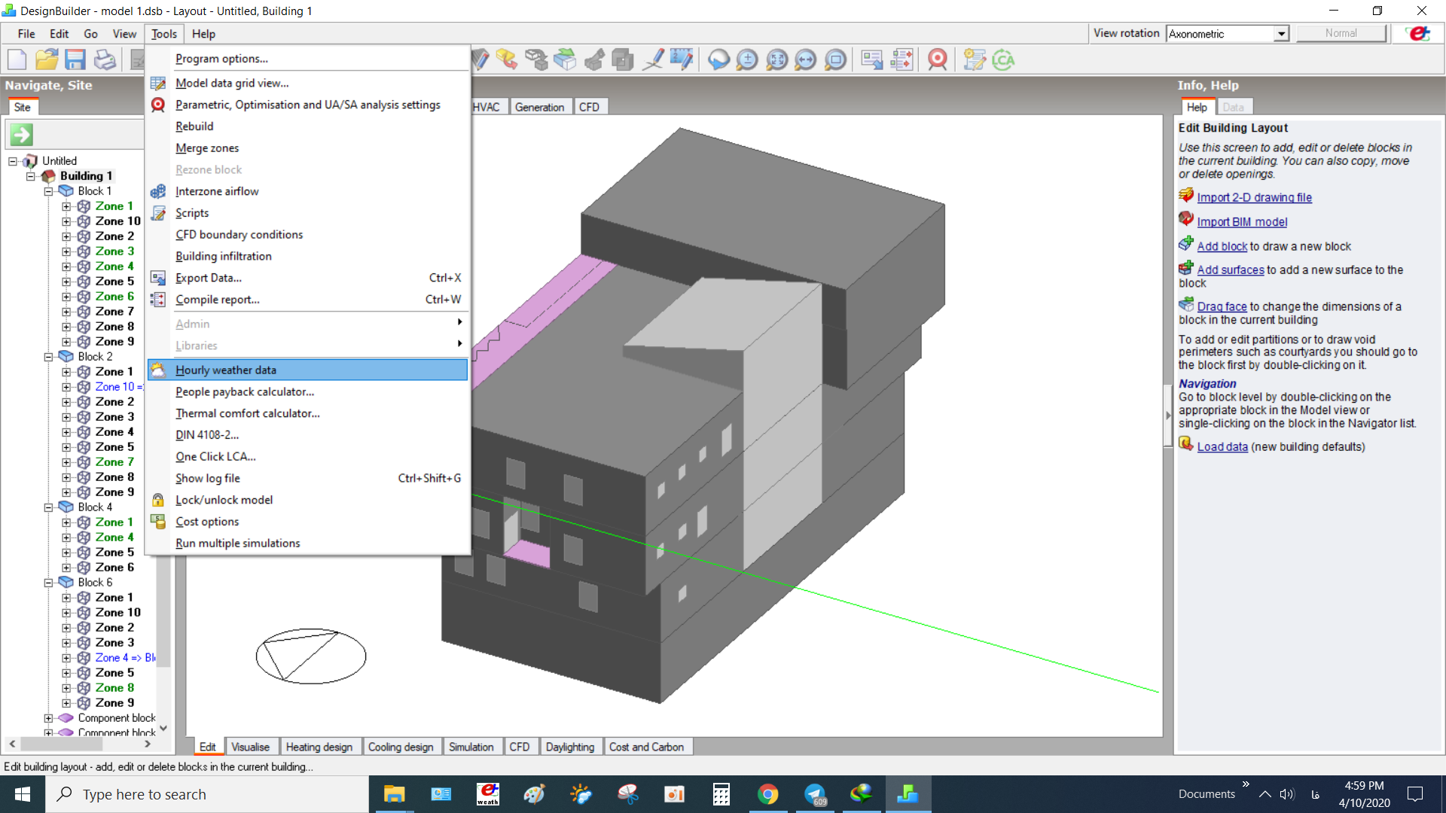
Task: Switch to the Simulation tab
Action: 471,747
